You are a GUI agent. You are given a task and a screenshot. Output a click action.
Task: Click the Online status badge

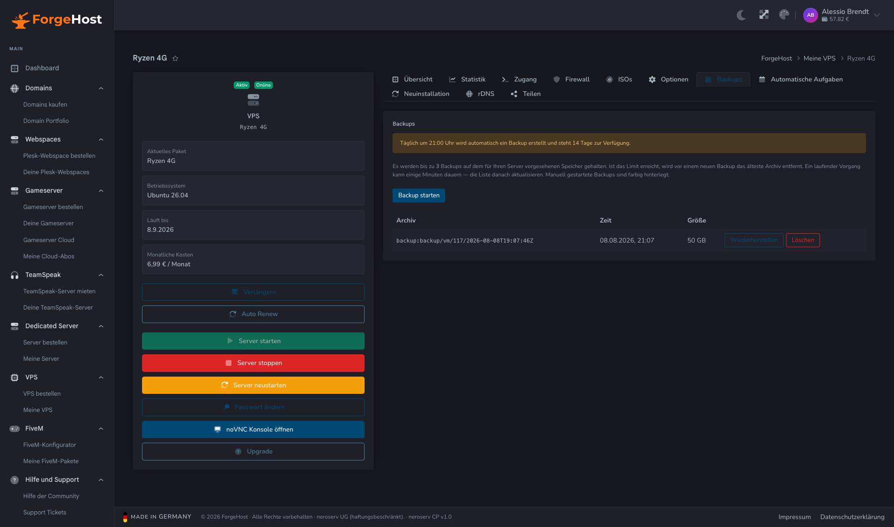point(263,85)
